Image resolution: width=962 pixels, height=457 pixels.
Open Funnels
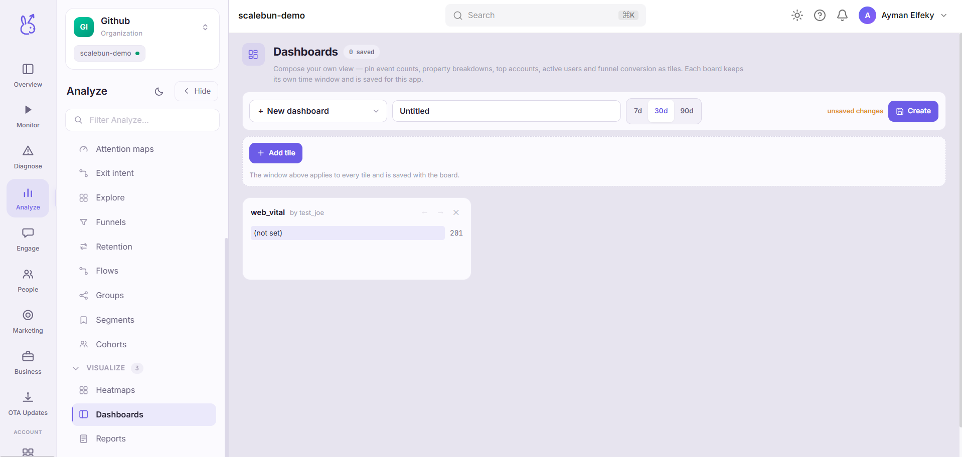pos(144,222)
